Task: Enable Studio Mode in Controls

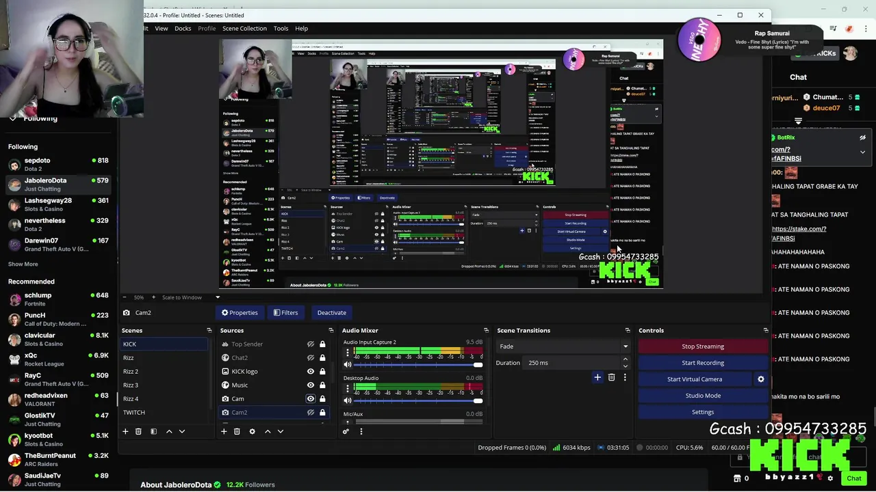Action: coord(703,396)
